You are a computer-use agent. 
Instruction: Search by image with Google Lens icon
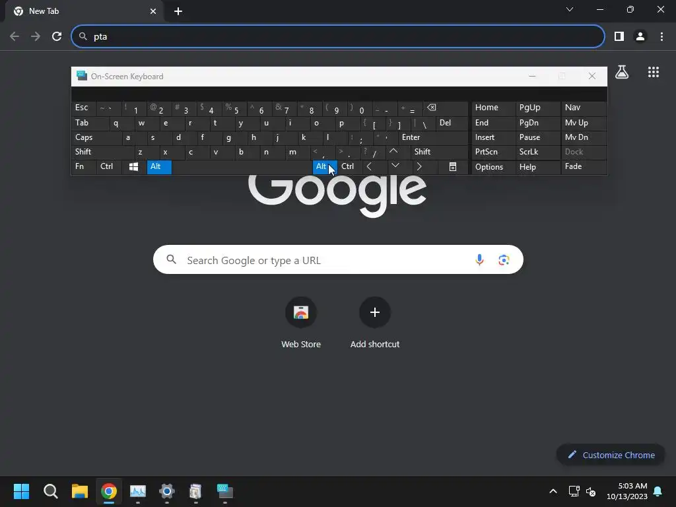tap(504, 259)
